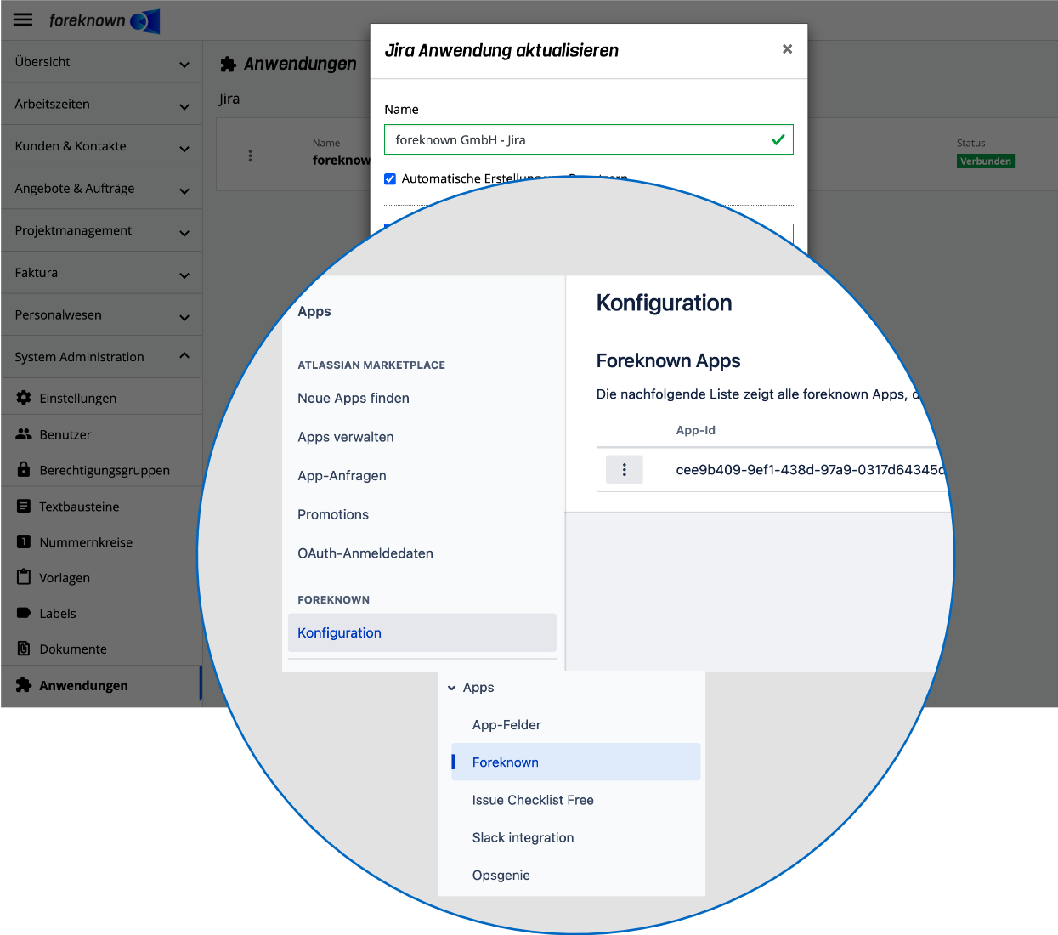Expand the Faktura section

pyautogui.click(x=102, y=273)
